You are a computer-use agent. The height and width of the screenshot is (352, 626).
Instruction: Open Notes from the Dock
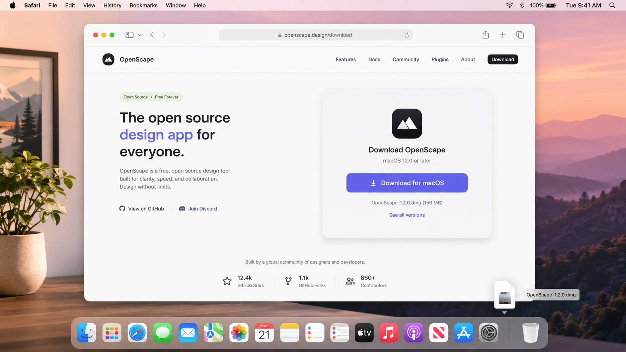pyautogui.click(x=289, y=333)
